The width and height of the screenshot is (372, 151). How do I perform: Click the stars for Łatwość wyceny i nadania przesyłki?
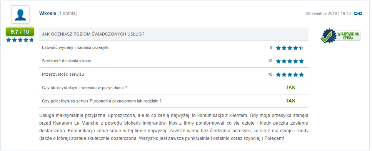point(290,48)
